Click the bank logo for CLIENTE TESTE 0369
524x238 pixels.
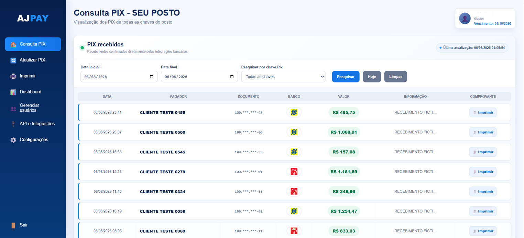click(294, 231)
